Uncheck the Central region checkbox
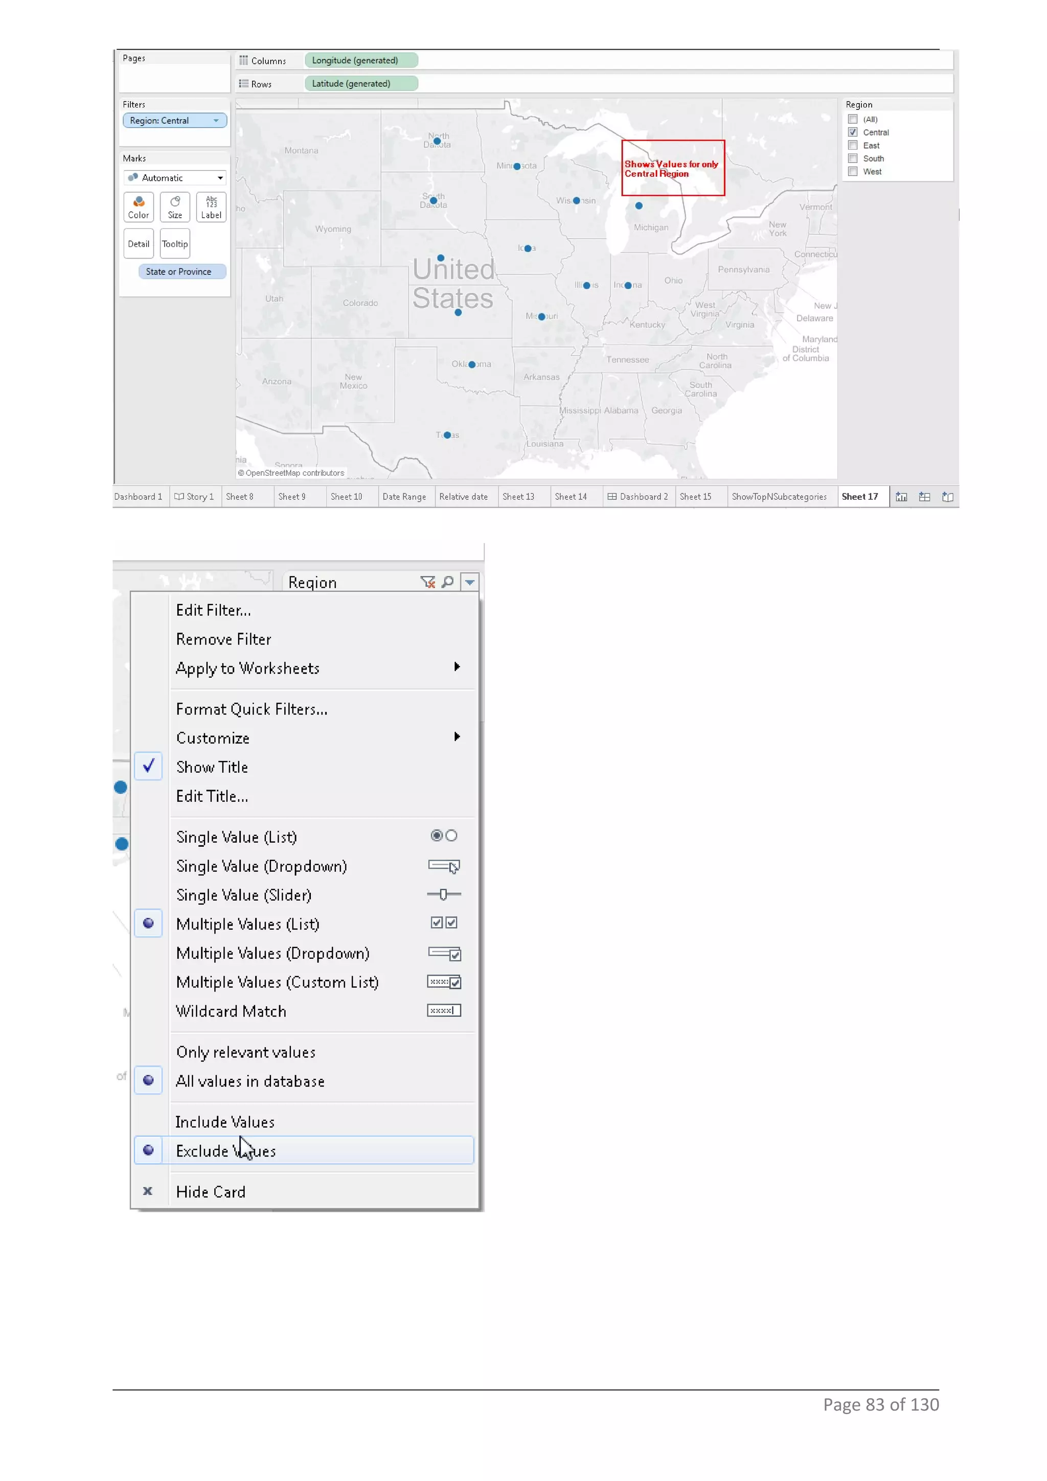The width and height of the screenshot is (1047, 1481). pos(853,132)
